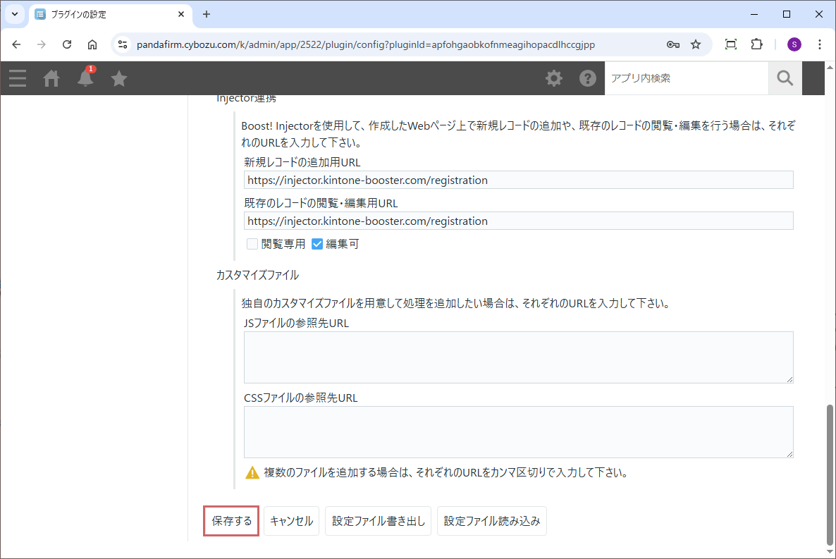The height and width of the screenshot is (559, 836).
Task: Open the settings gear in kintone header
Action: coord(554,78)
